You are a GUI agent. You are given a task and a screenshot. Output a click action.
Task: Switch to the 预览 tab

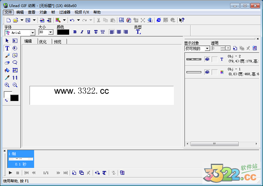(58, 42)
